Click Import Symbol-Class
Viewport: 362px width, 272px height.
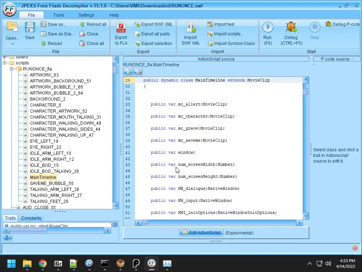[x=231, y=43]
